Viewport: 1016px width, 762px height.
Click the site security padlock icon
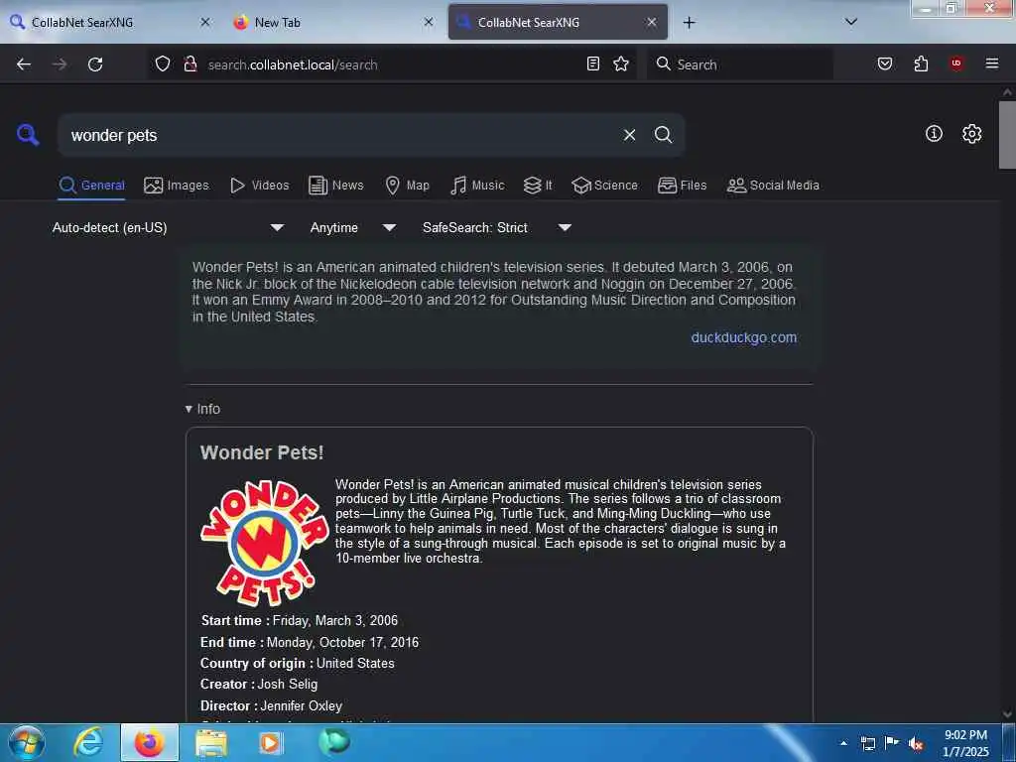point(190,64)
